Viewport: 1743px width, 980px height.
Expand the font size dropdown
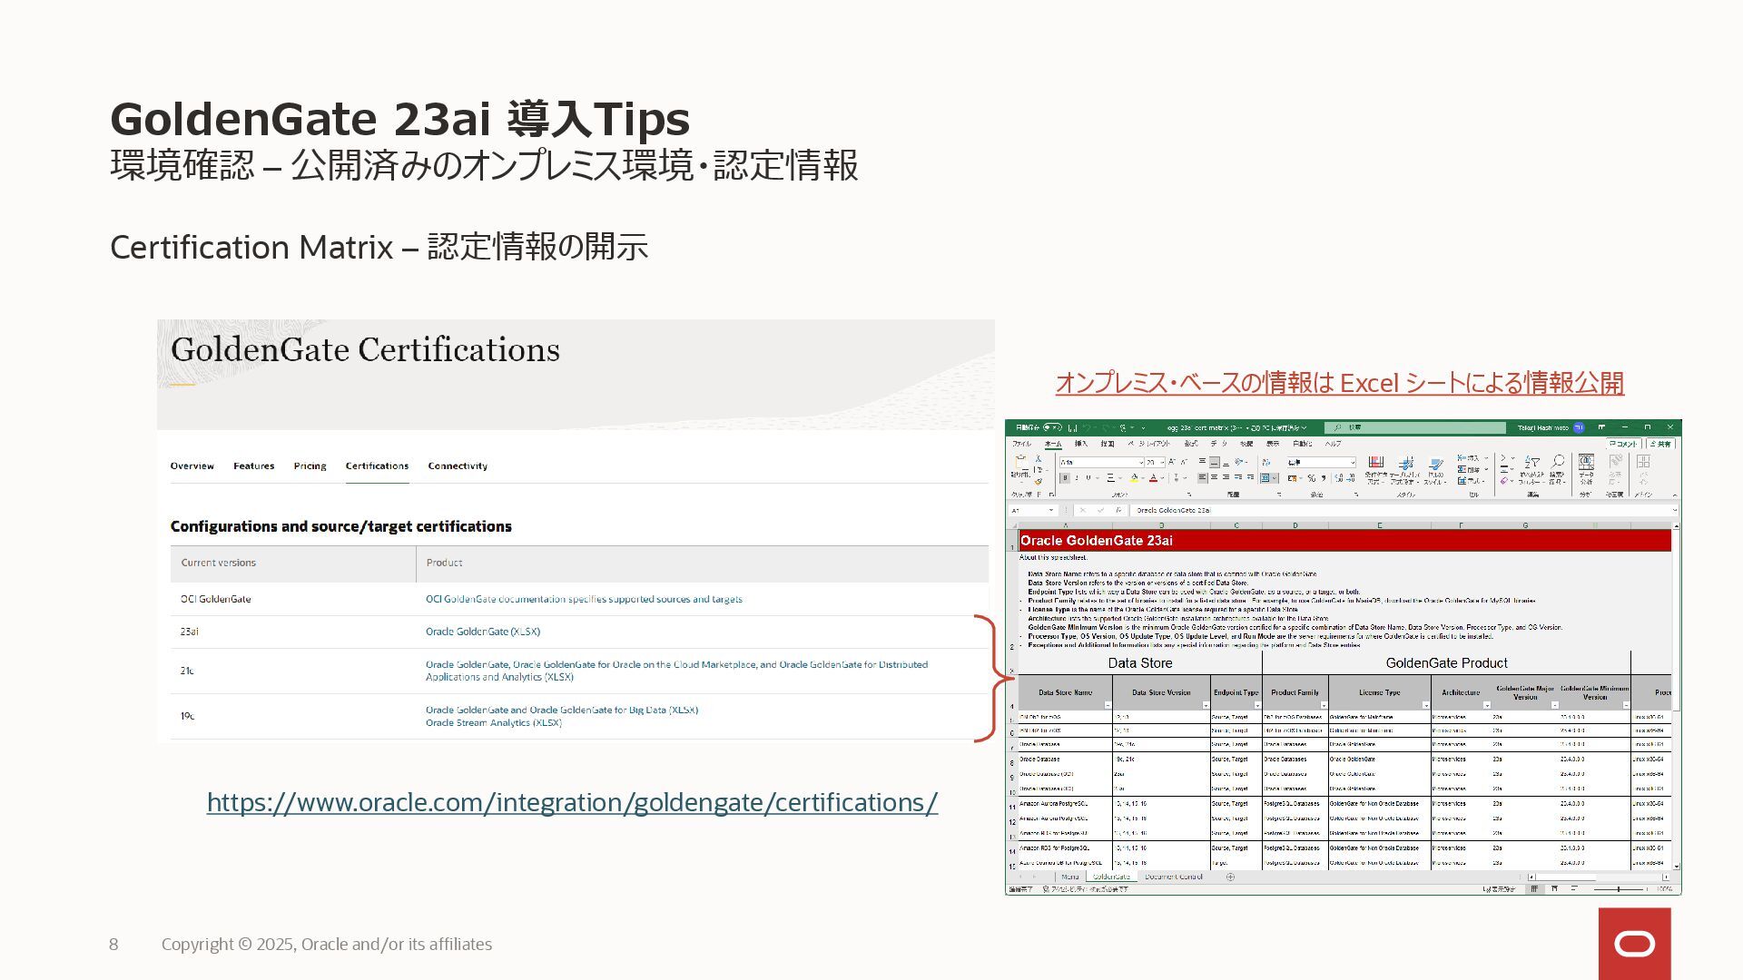pyautogui.click(x=1162, y=463)
